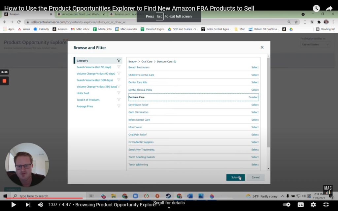The width and height of the screenshot is (338, 211).
Task: Open Helium 10 Dashboard bookmark
Action: [263, 29]
